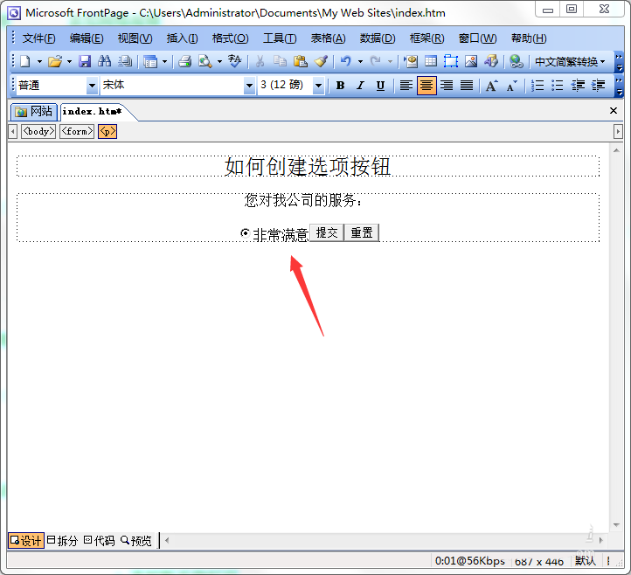Image resolution: width=631 pixels, height=575 pixels.
Task: Open the font size dropdown 3 (12 磅)
Action: click(318, 86)
